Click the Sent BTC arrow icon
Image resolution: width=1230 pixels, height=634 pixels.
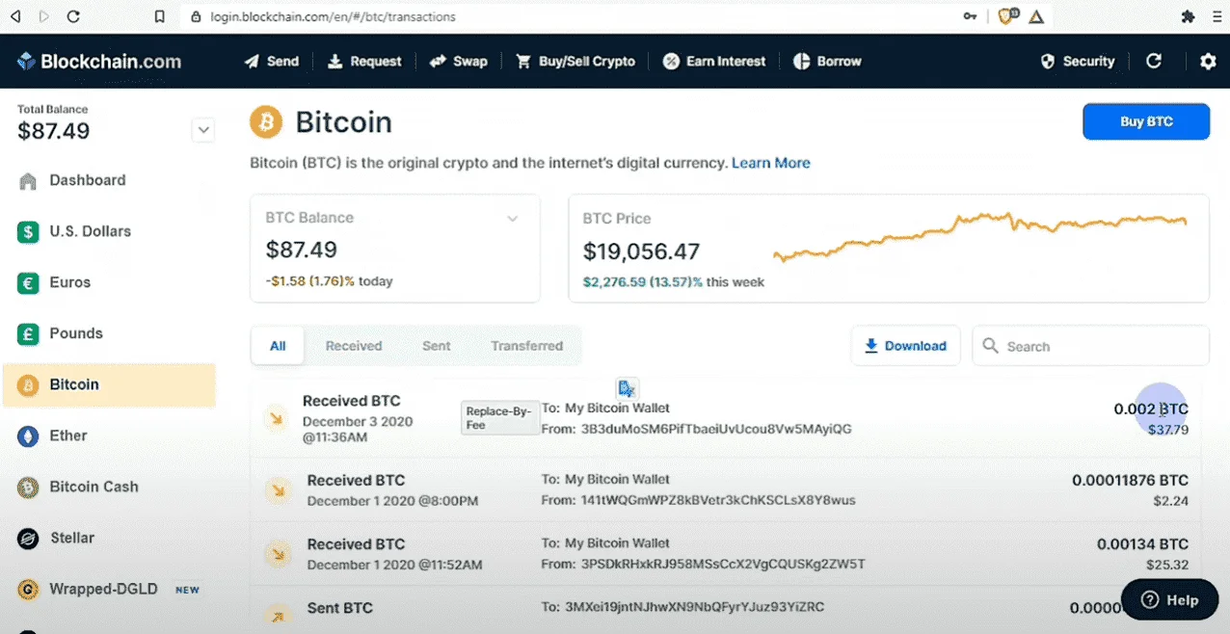coord(279,616)
